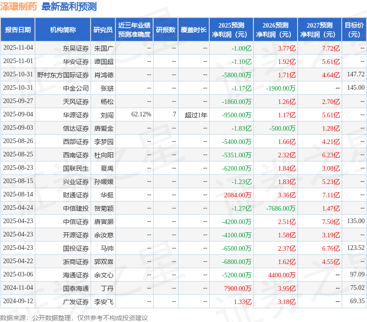Click the -500.00万 2026 forecast
The width and height of the screenshot is (367, 322).
(x=282, y=128)
